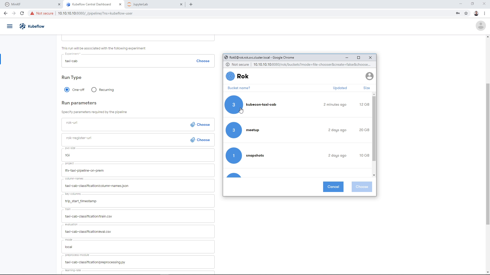This screenshot has height=275, width=490.
Task: Sort buckets by Size column
Action: click(x=366, y=88)
